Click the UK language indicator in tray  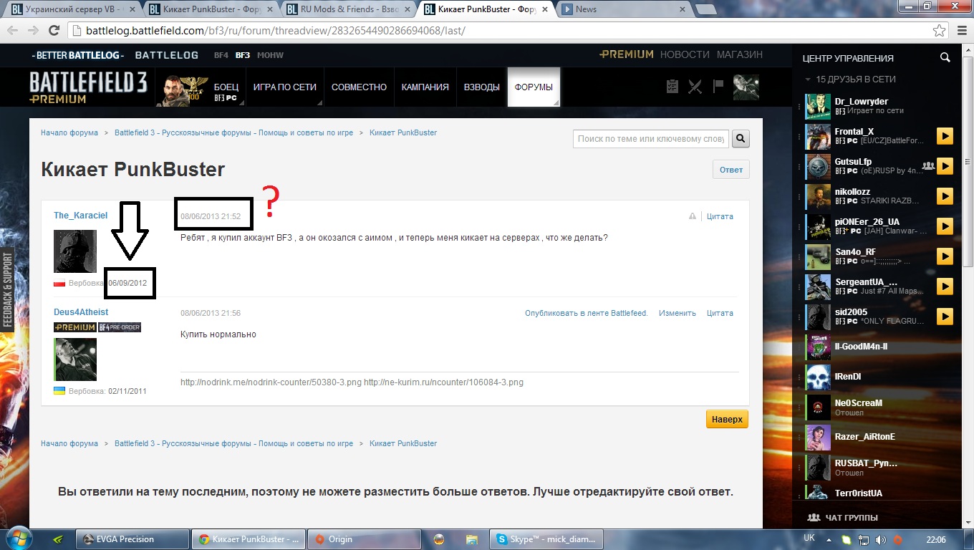(809, 538)
